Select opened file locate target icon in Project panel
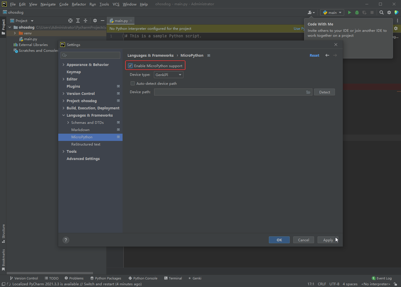401x287 pixels. [70, 21]
